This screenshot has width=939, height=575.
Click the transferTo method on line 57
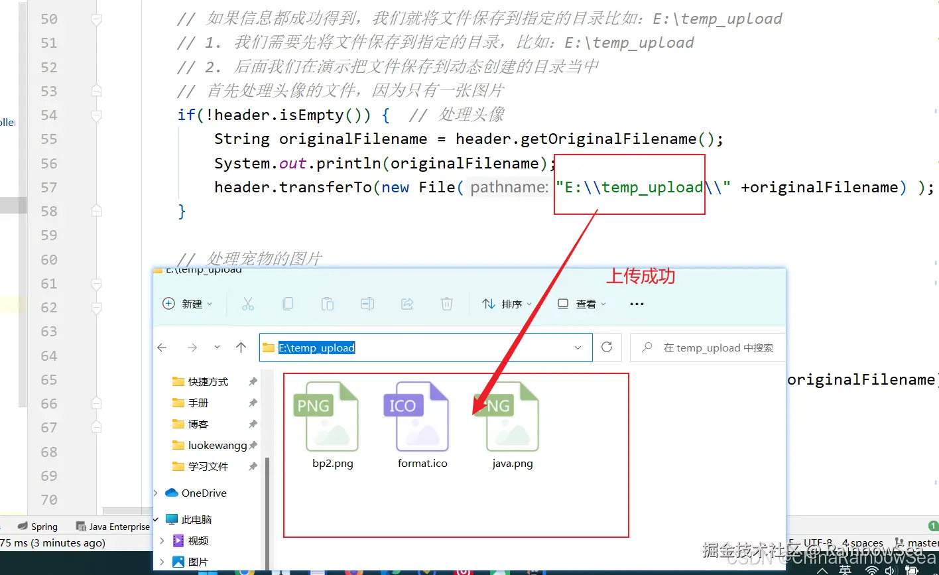(326, 187)
